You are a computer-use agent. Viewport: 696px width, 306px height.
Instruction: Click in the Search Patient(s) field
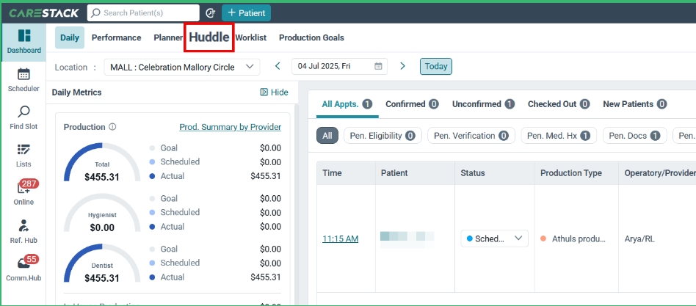pos(143,13)
